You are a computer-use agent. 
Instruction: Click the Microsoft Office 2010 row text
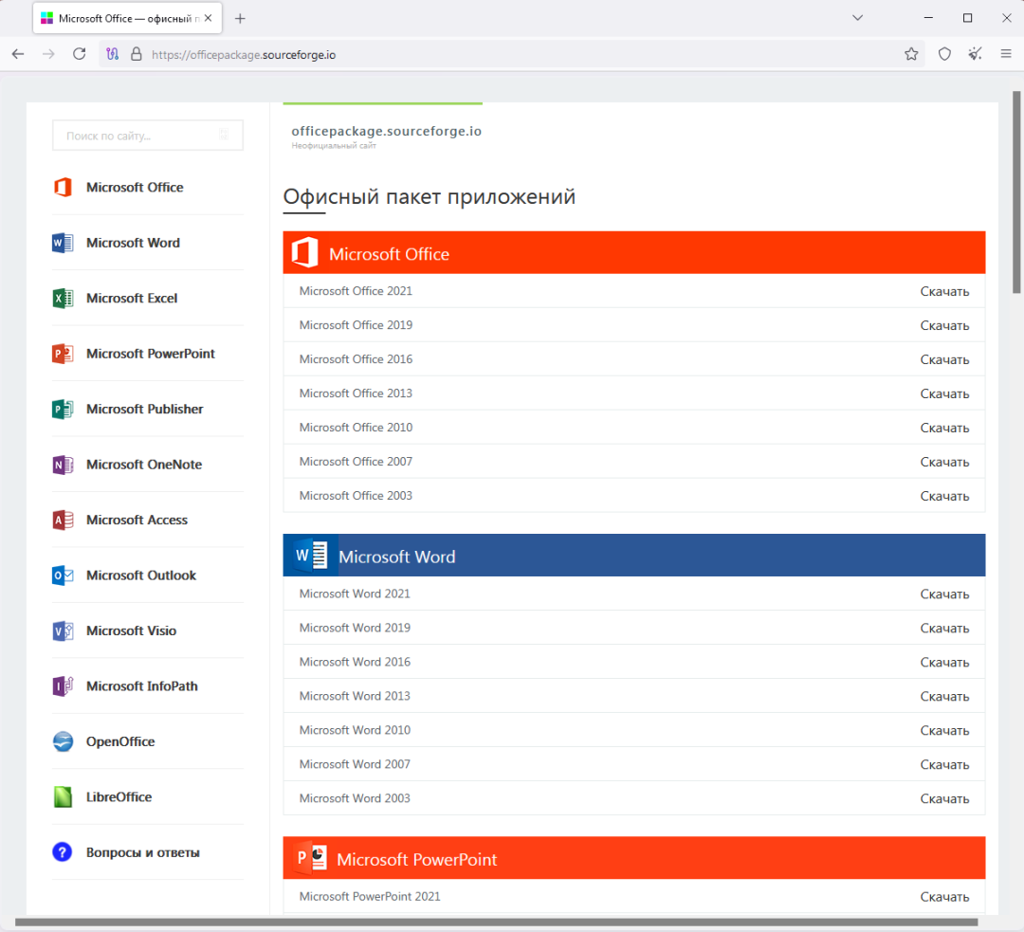[x=356, y=428]
